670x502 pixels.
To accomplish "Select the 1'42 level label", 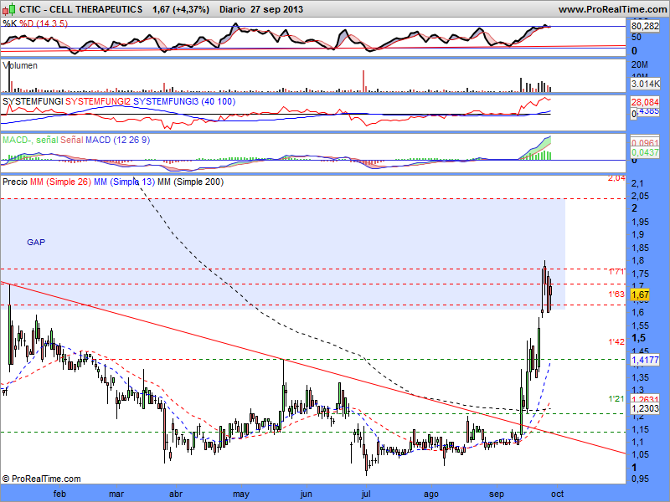I will tap(616, 342).
